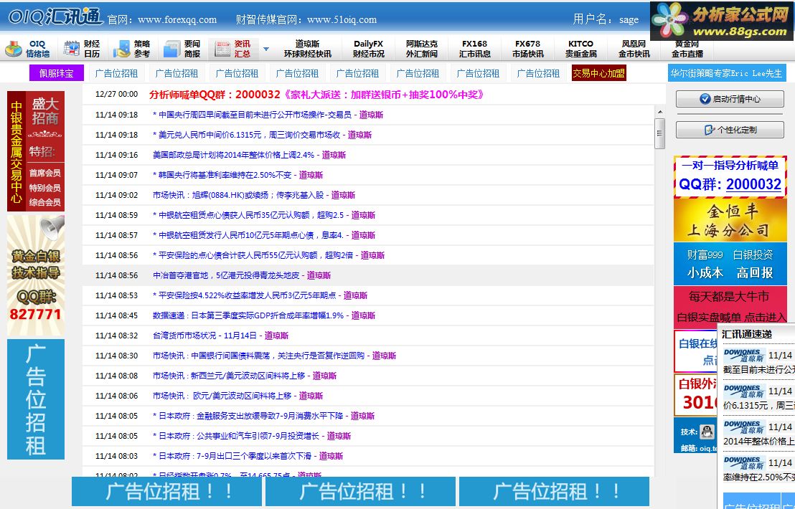Select 资讯汇总 newspaper icon
The image size is (795, 509).
[x=222, y=49]
